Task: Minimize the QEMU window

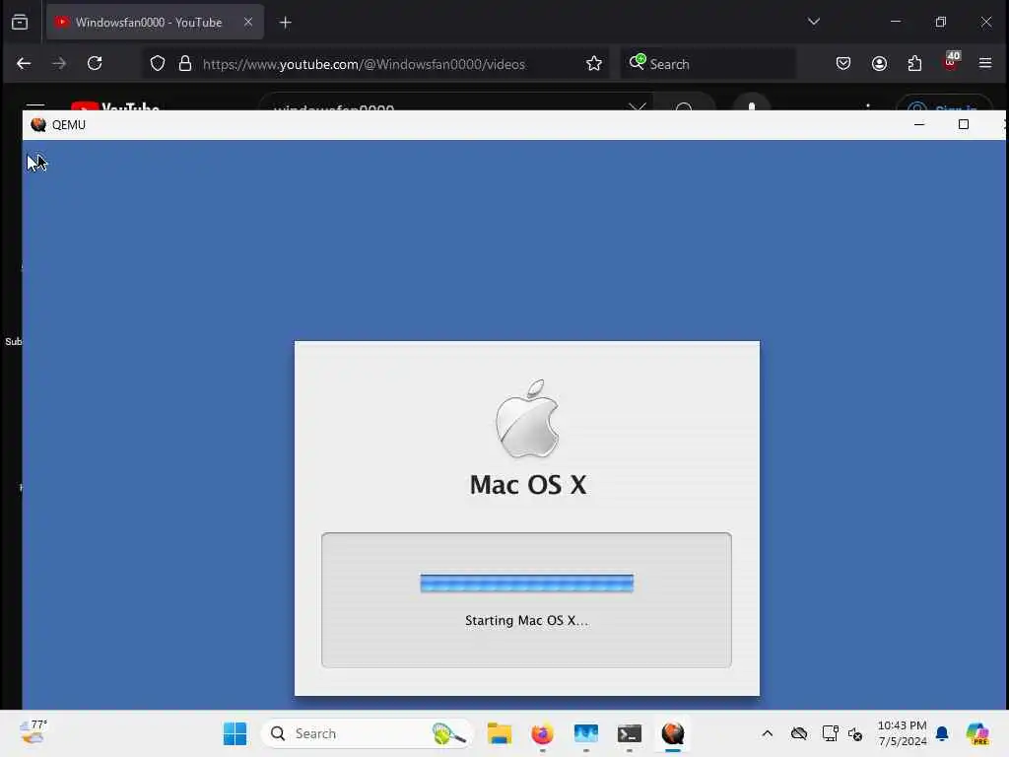Action: pos(919,124)
